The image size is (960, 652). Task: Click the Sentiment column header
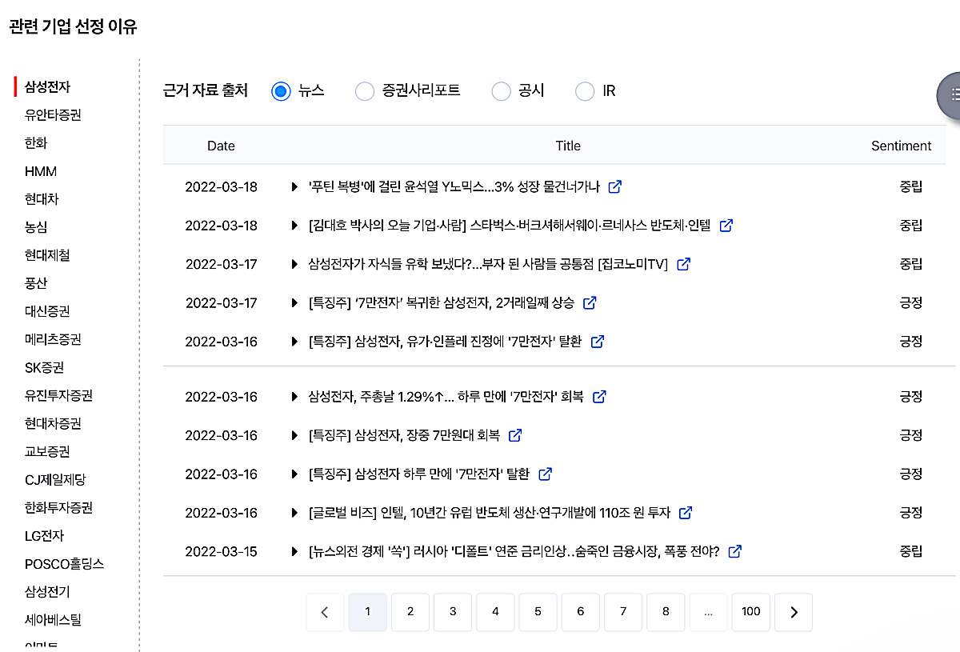[901, 146]
